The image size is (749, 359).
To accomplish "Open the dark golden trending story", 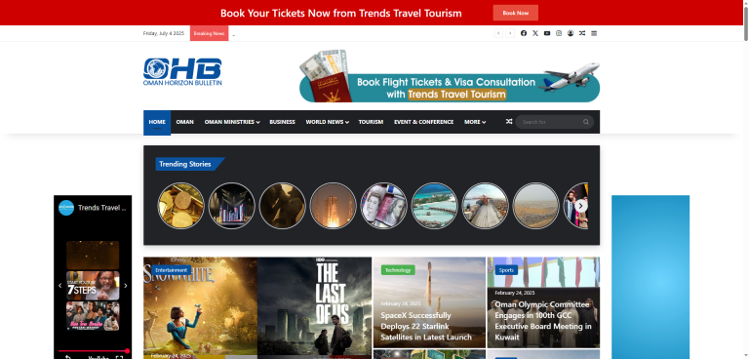I will pyautogui.click(x=282, y=206).
